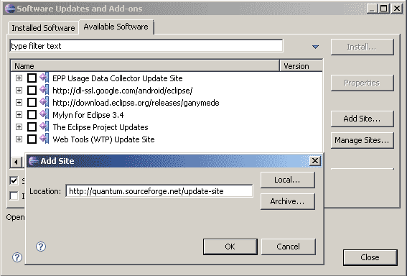The image size is (407, 276).
Task: Close the Add Site dialog with X
Action: coord(315,161)
